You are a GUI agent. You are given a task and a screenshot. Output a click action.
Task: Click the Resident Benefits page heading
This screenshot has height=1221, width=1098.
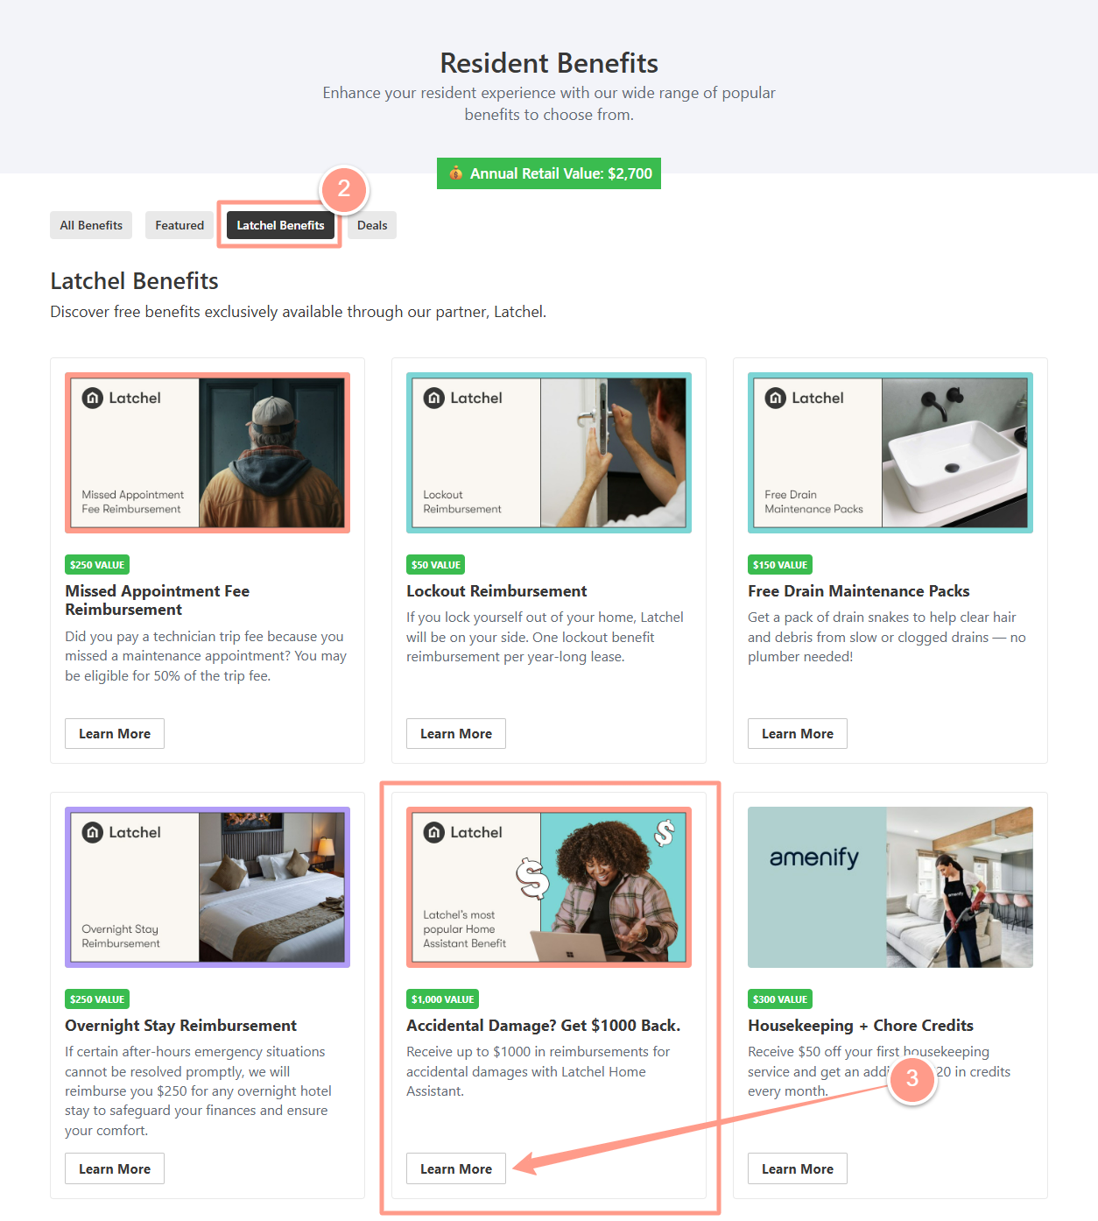pyautogui.click(x=549, y=63)
